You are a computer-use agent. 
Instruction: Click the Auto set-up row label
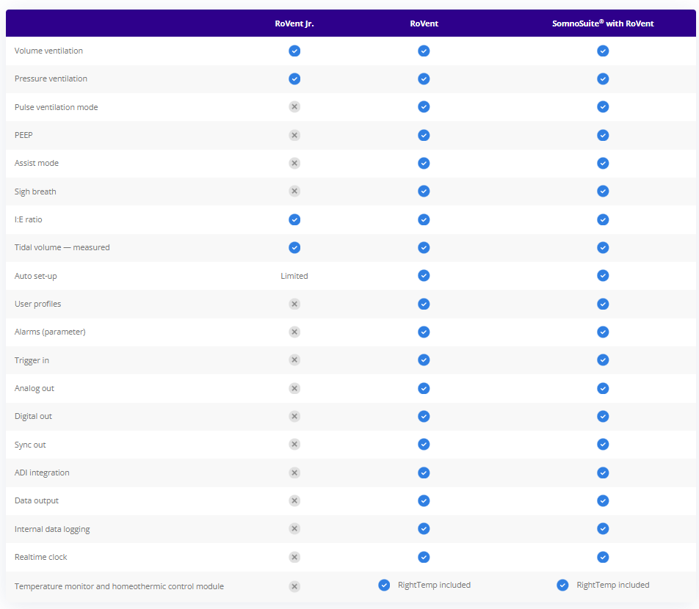[x=36, y=276]
